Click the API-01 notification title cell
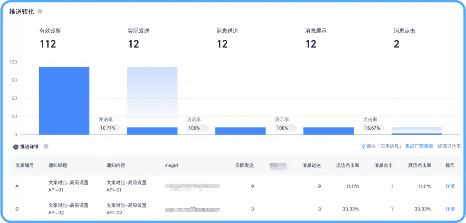The width and height of the screenshot is (466, 223). pyautogui.click(x=68, y=186)
